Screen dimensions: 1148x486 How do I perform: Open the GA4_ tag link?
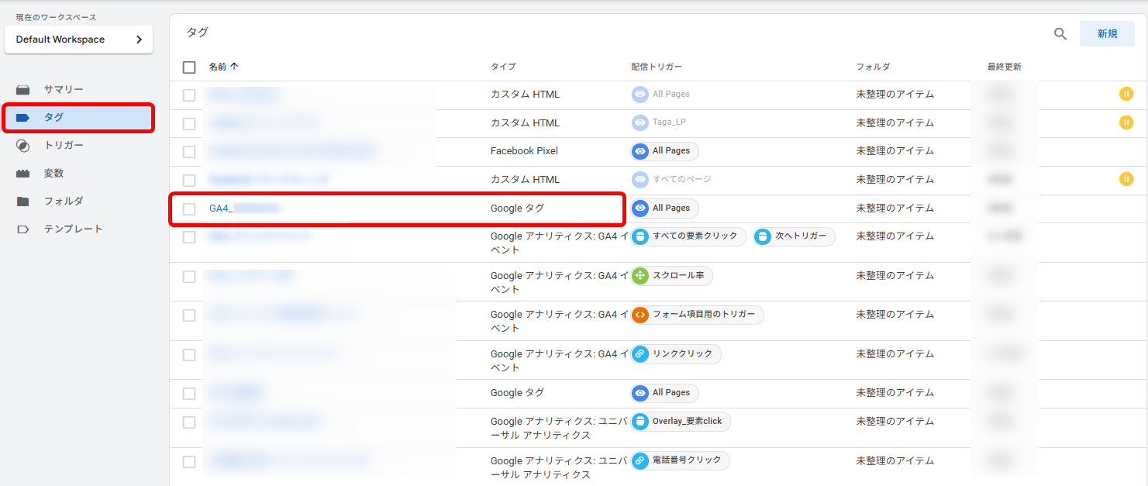(x=245, y=209)
